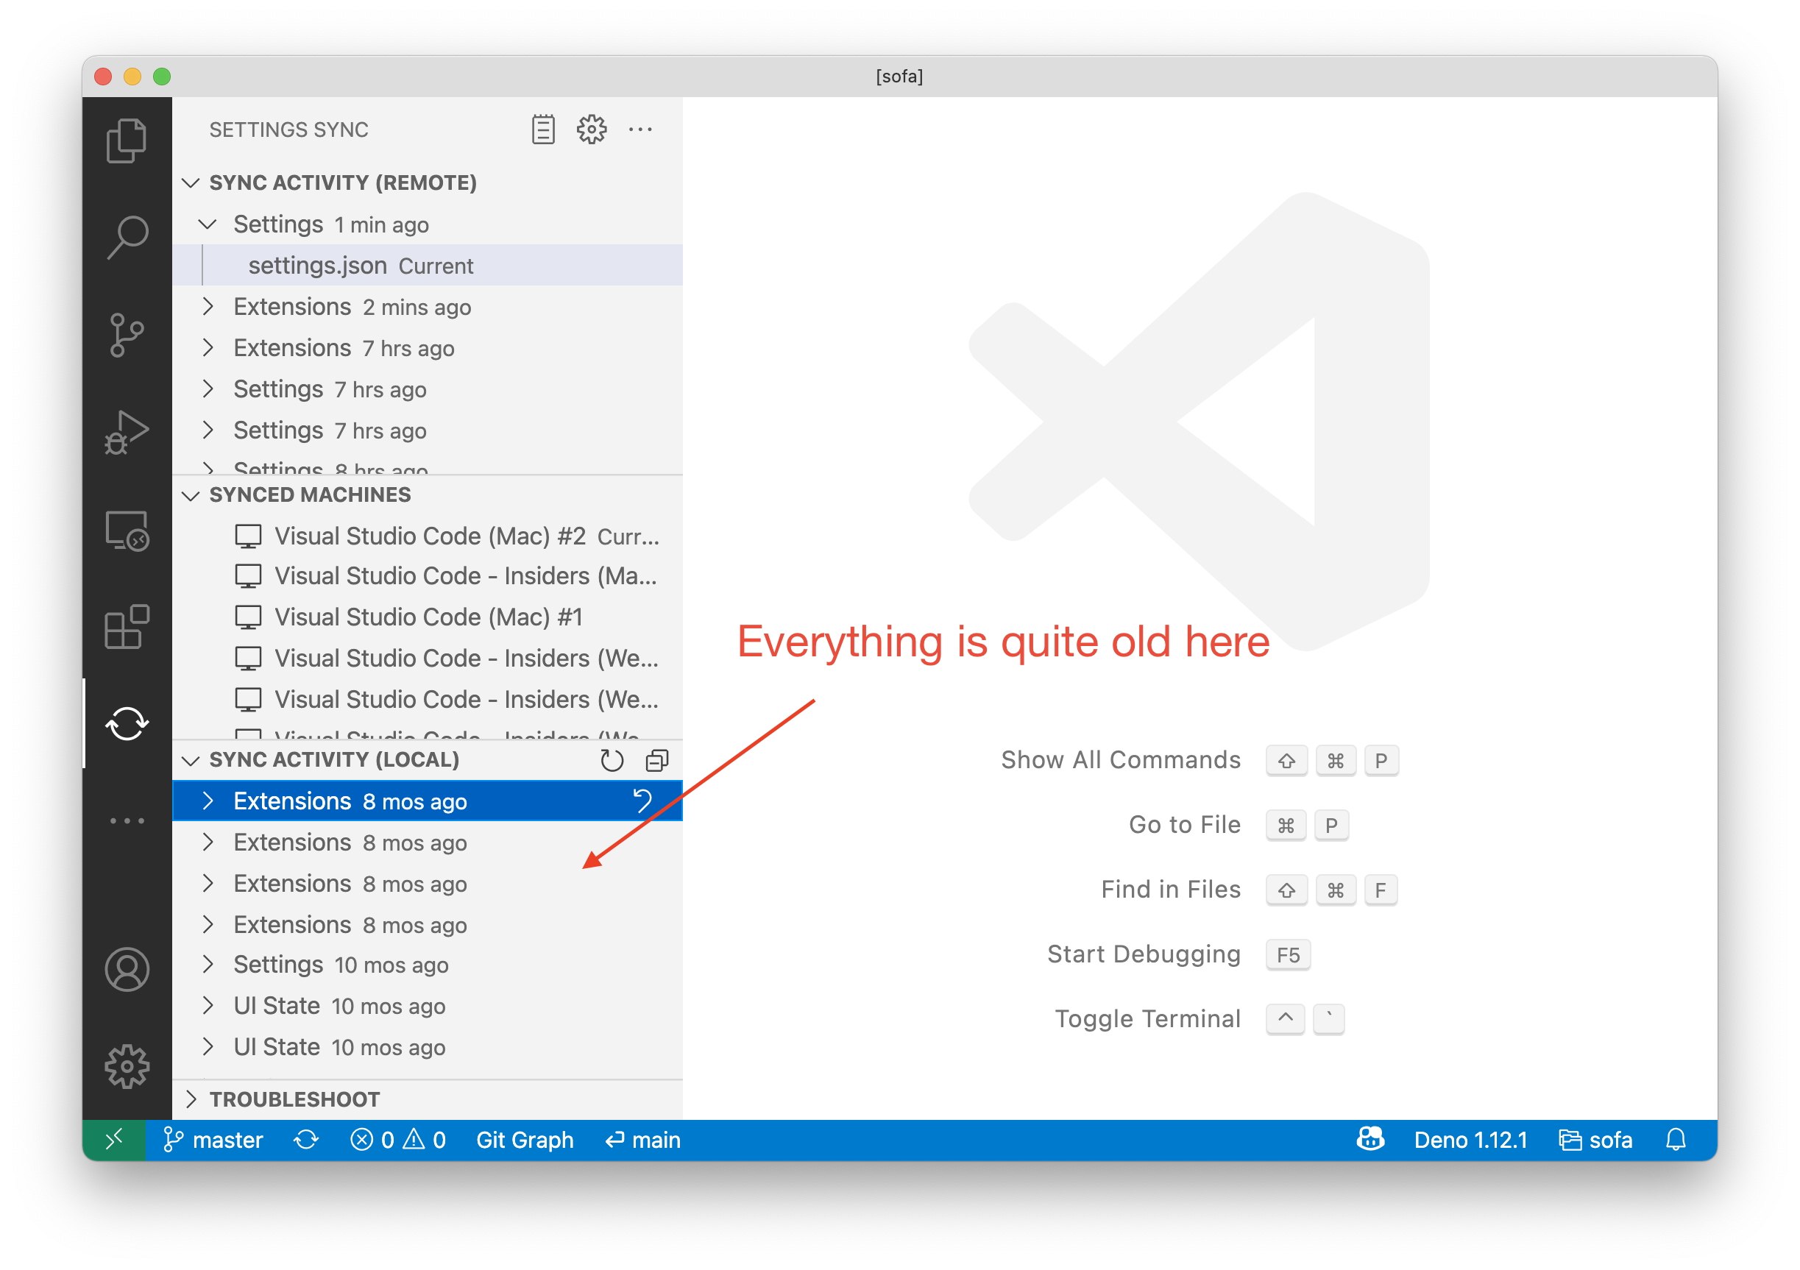Screen dimensions: 1800x1270
Task: Open the Explorer view in the Activity Bar
Action: [x=127, y=141]
